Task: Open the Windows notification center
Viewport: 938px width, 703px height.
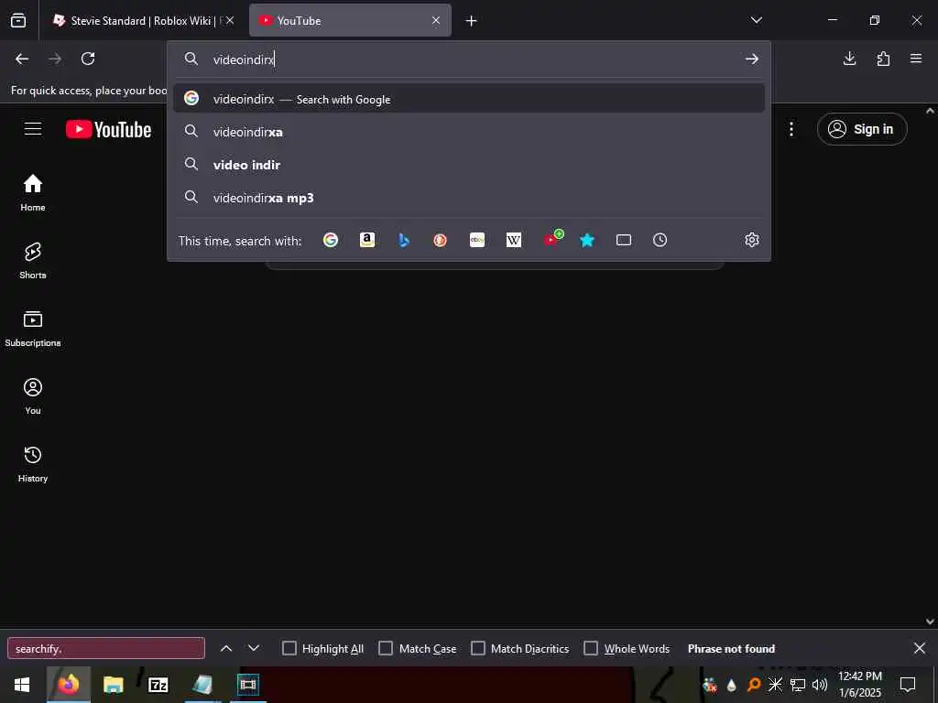Action: pyautogui.click(x=908, y=685)
